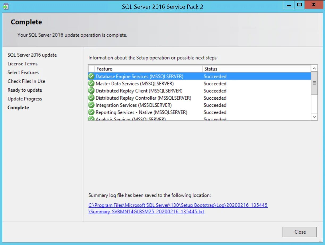Select Distributed Replay Client (MSSQLSERVER) row
This screenshot has height=245, width=325.
tap(199, 91)
